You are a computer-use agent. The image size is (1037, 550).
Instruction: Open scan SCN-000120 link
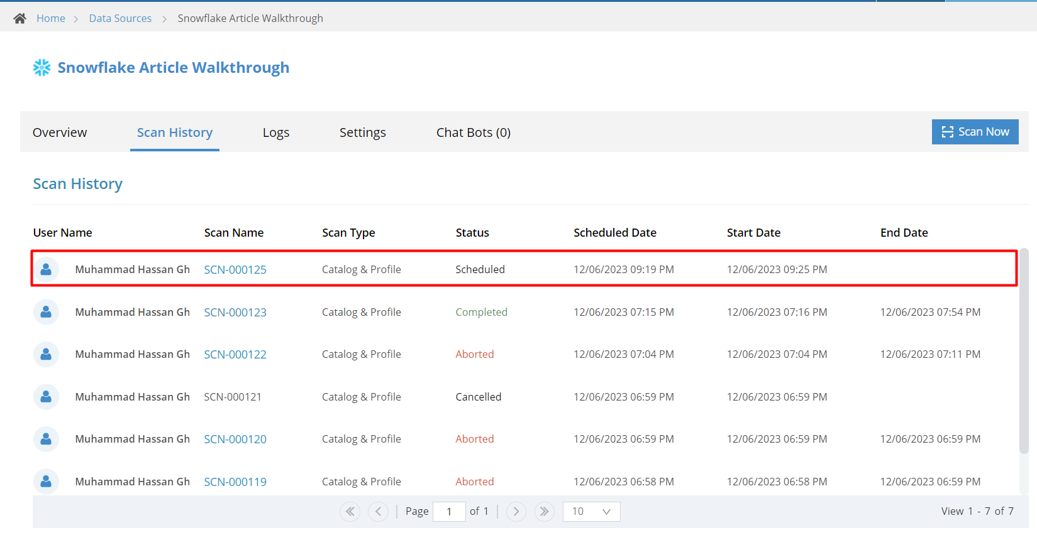235,439
